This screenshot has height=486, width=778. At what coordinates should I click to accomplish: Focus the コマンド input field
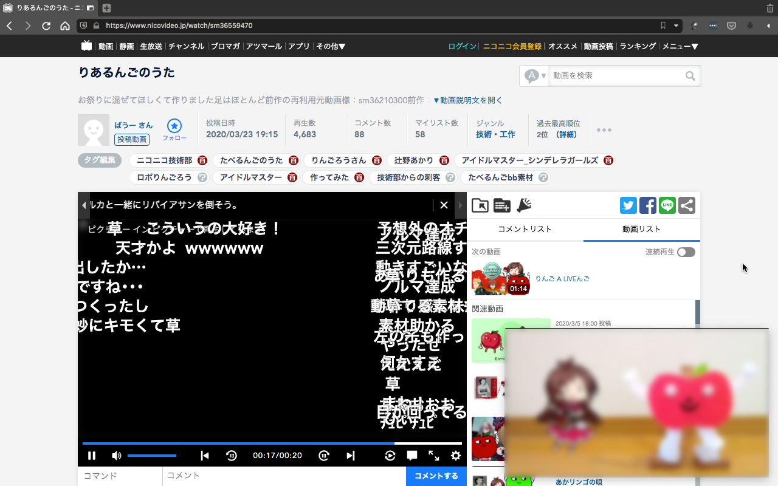click(x=120, y=476)
